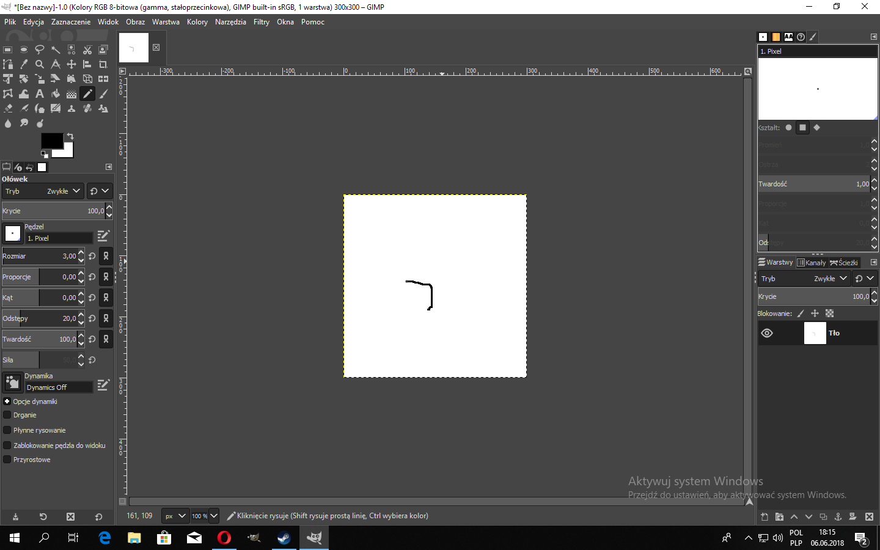This screenshot has width=880, height=550.
Task: Select the Bucket Fill tool
Action: click(x=56, y=94)
